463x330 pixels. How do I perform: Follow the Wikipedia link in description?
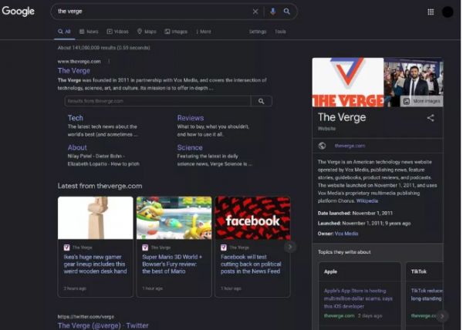point(367,200)
